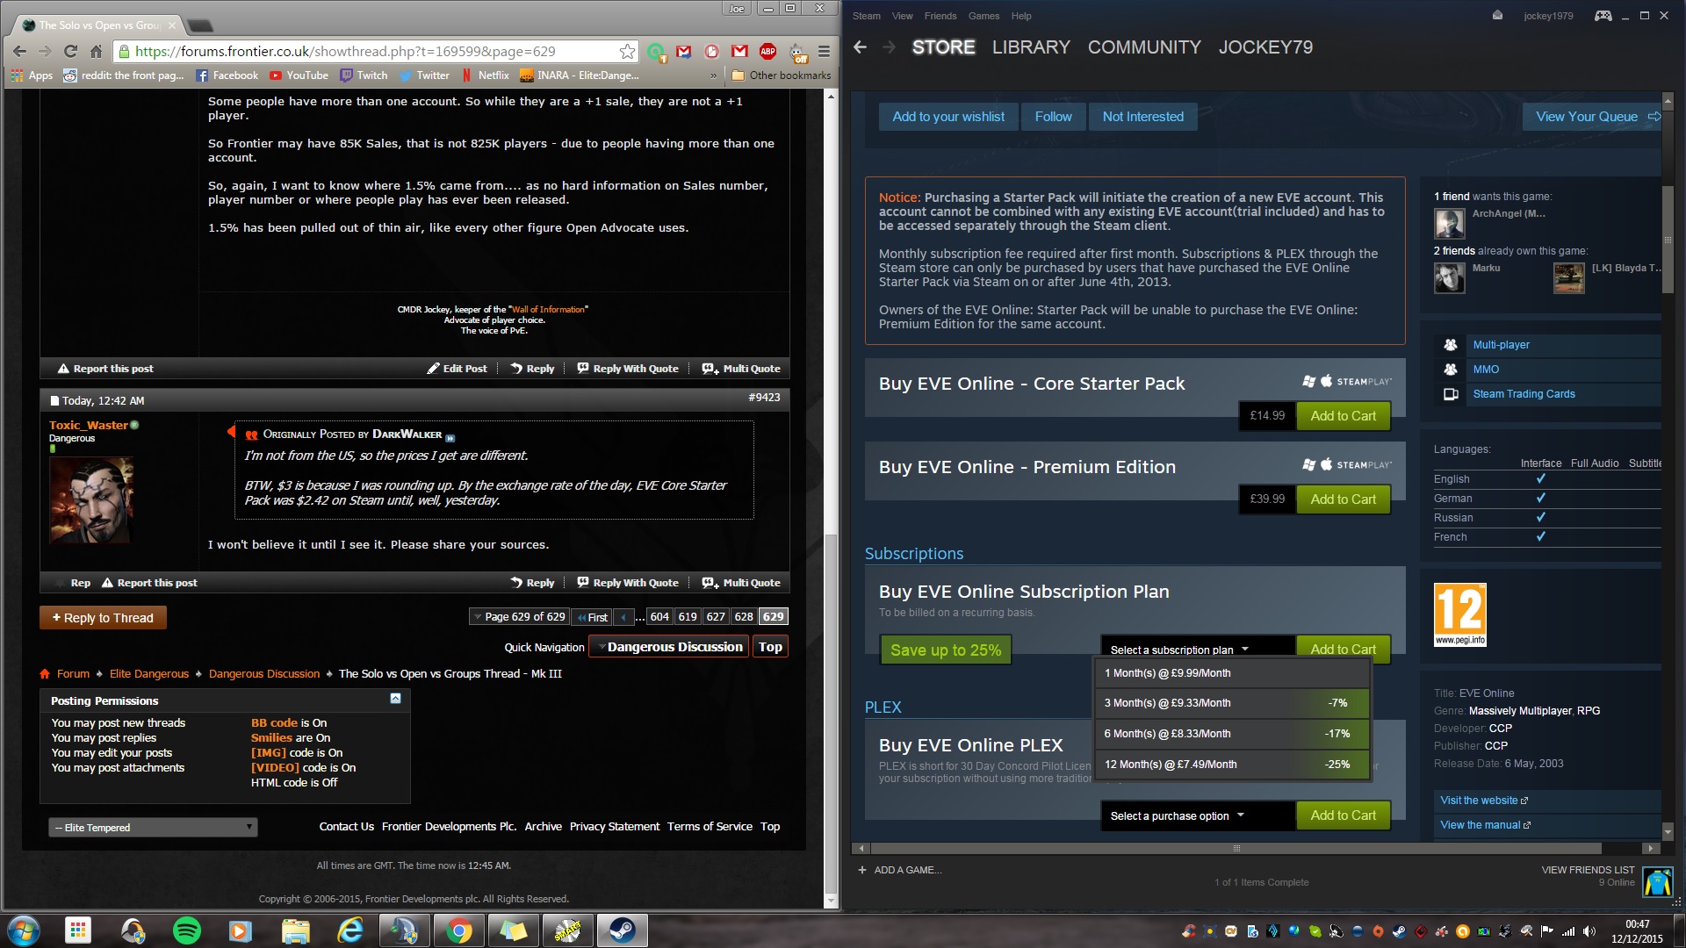Open ArchAngel friend's avatar
This screenshot has width=1686, height=948.
pos(1450,224)
